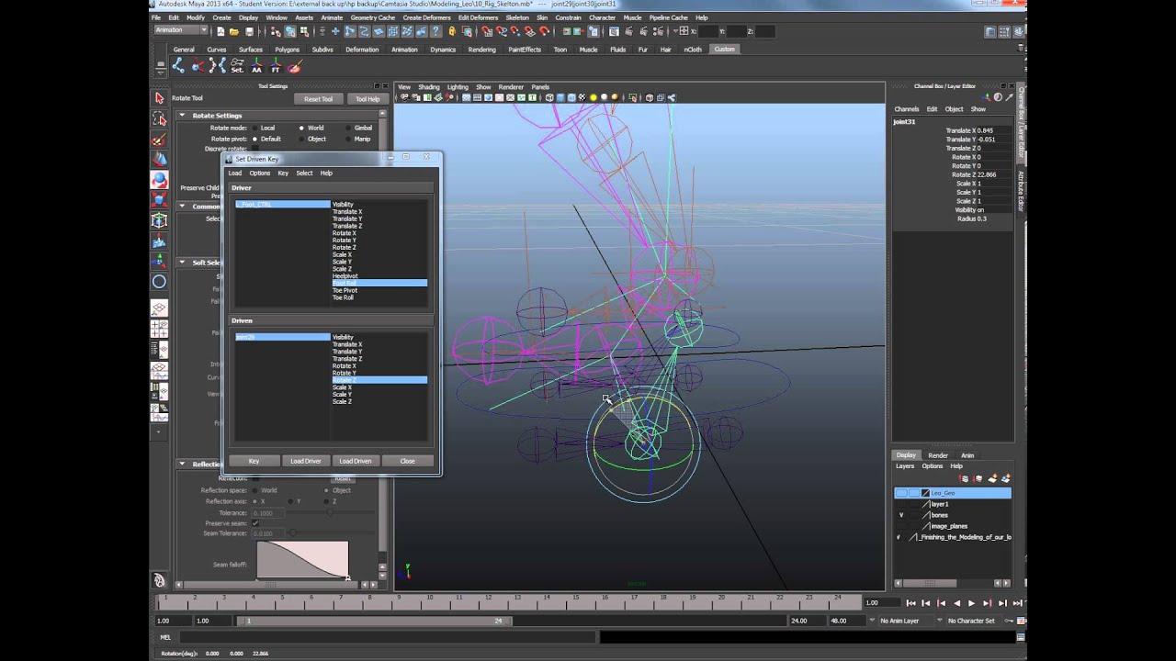This screenshot has height=661, width=1176.
Task: Toggle visibility of bones layer
Action: click(x=900, y=515)
